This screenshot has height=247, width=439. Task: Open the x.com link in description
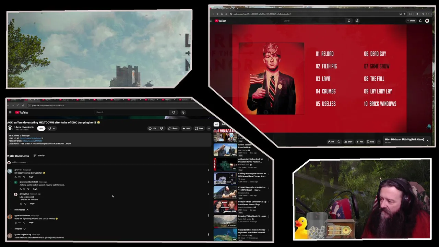point(32,141)
